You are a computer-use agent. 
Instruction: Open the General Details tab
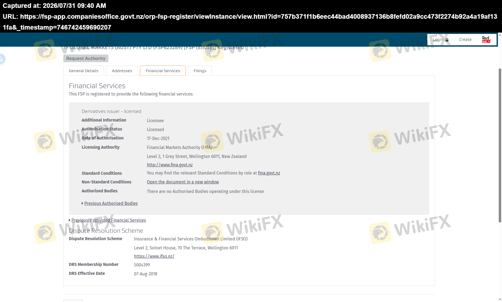83,71
